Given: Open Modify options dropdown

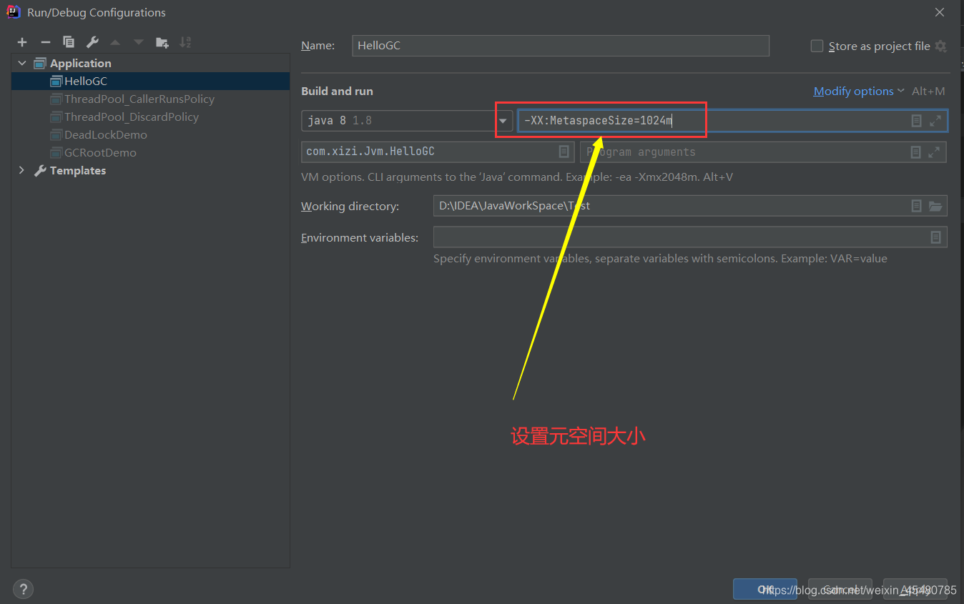Looking at the screenshot, I should pos(859,91).
